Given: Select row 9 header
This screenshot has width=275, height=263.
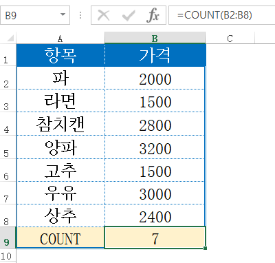Looking at the screenshot, I should 8,238.
